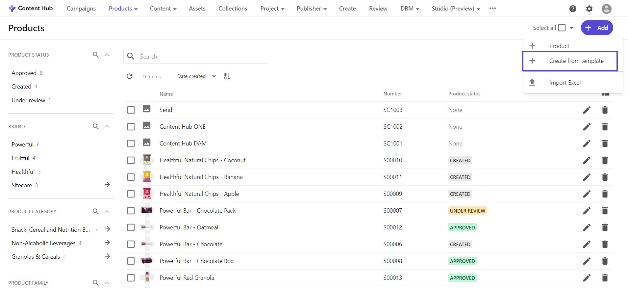Filter by Powerful brand
628x288 pixels.
(22, 144)
